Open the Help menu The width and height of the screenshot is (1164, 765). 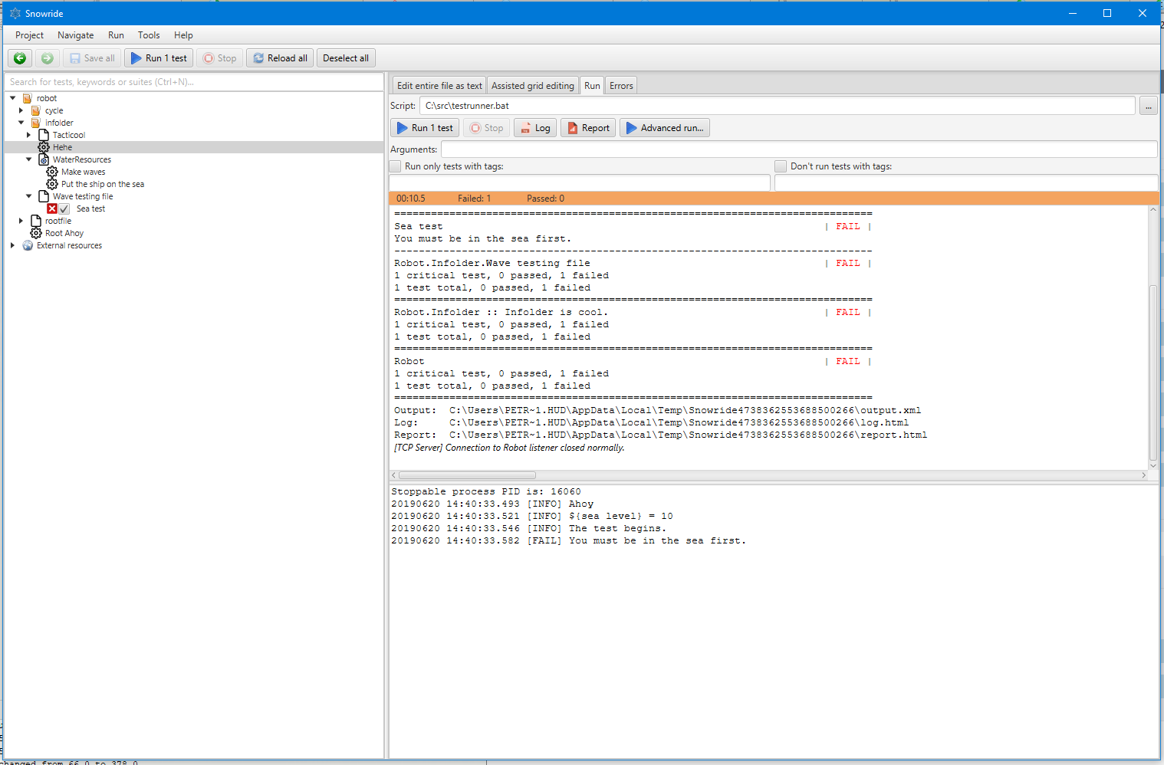[183, 35]
